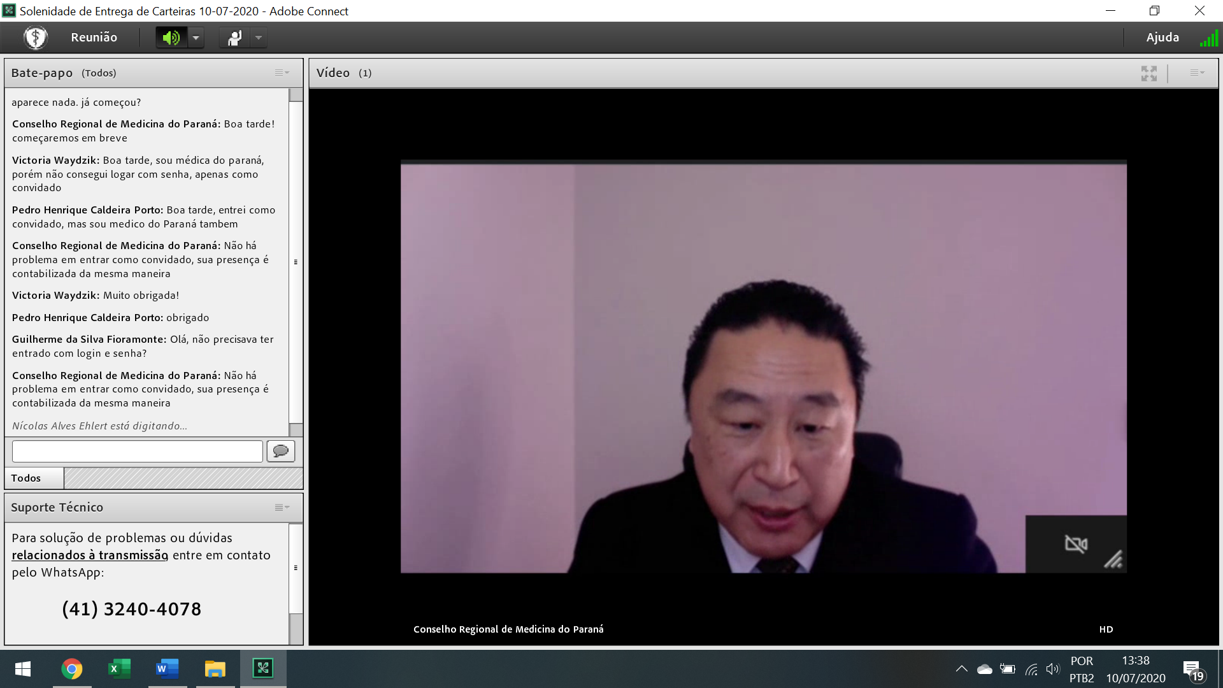The image size is (1223, 688).
Task: Open the Bate-papo pod options menu
Action: coord(282,73)
